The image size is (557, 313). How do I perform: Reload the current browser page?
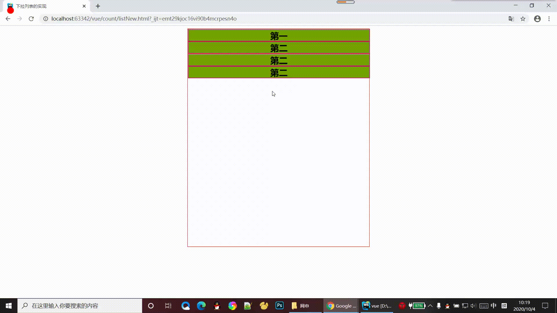[x=31, y=19]
